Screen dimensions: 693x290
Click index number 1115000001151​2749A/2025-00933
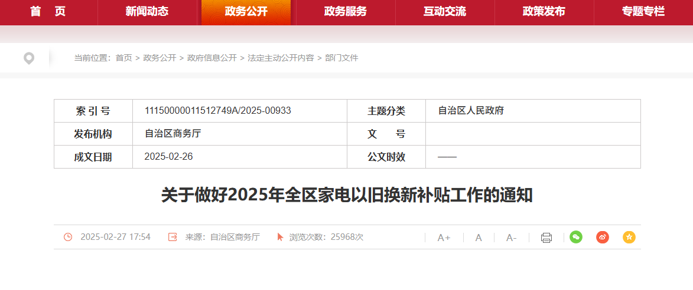[x=218, y=111]
